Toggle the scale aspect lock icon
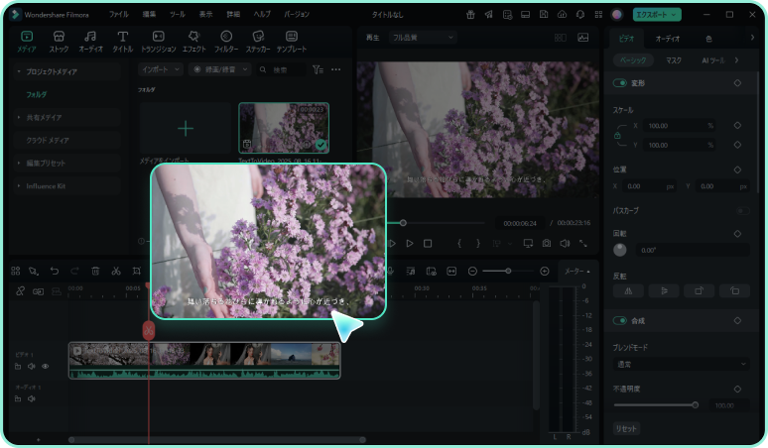This screenshot has width=768, height=448. coord(617,135)
